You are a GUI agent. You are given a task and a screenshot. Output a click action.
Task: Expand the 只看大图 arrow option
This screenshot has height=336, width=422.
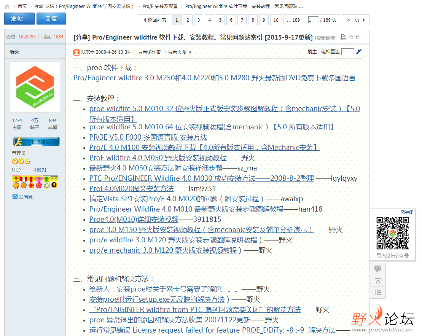(x=190, y=52)
